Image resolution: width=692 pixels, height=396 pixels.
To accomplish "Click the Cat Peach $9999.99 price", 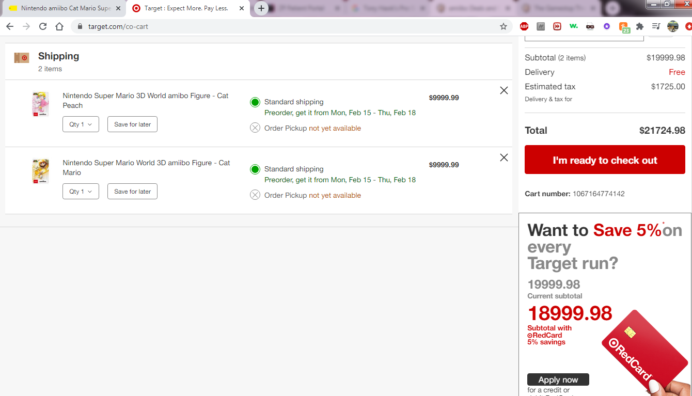I will (x=444, y=98).
